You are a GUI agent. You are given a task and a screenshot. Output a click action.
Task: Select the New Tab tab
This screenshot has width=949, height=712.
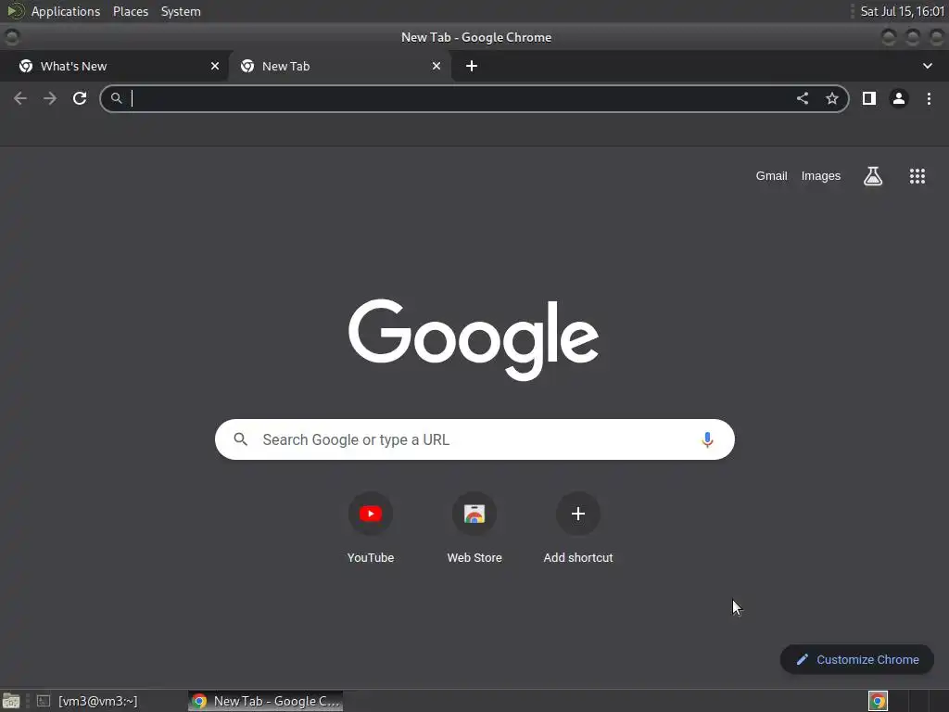339,66
